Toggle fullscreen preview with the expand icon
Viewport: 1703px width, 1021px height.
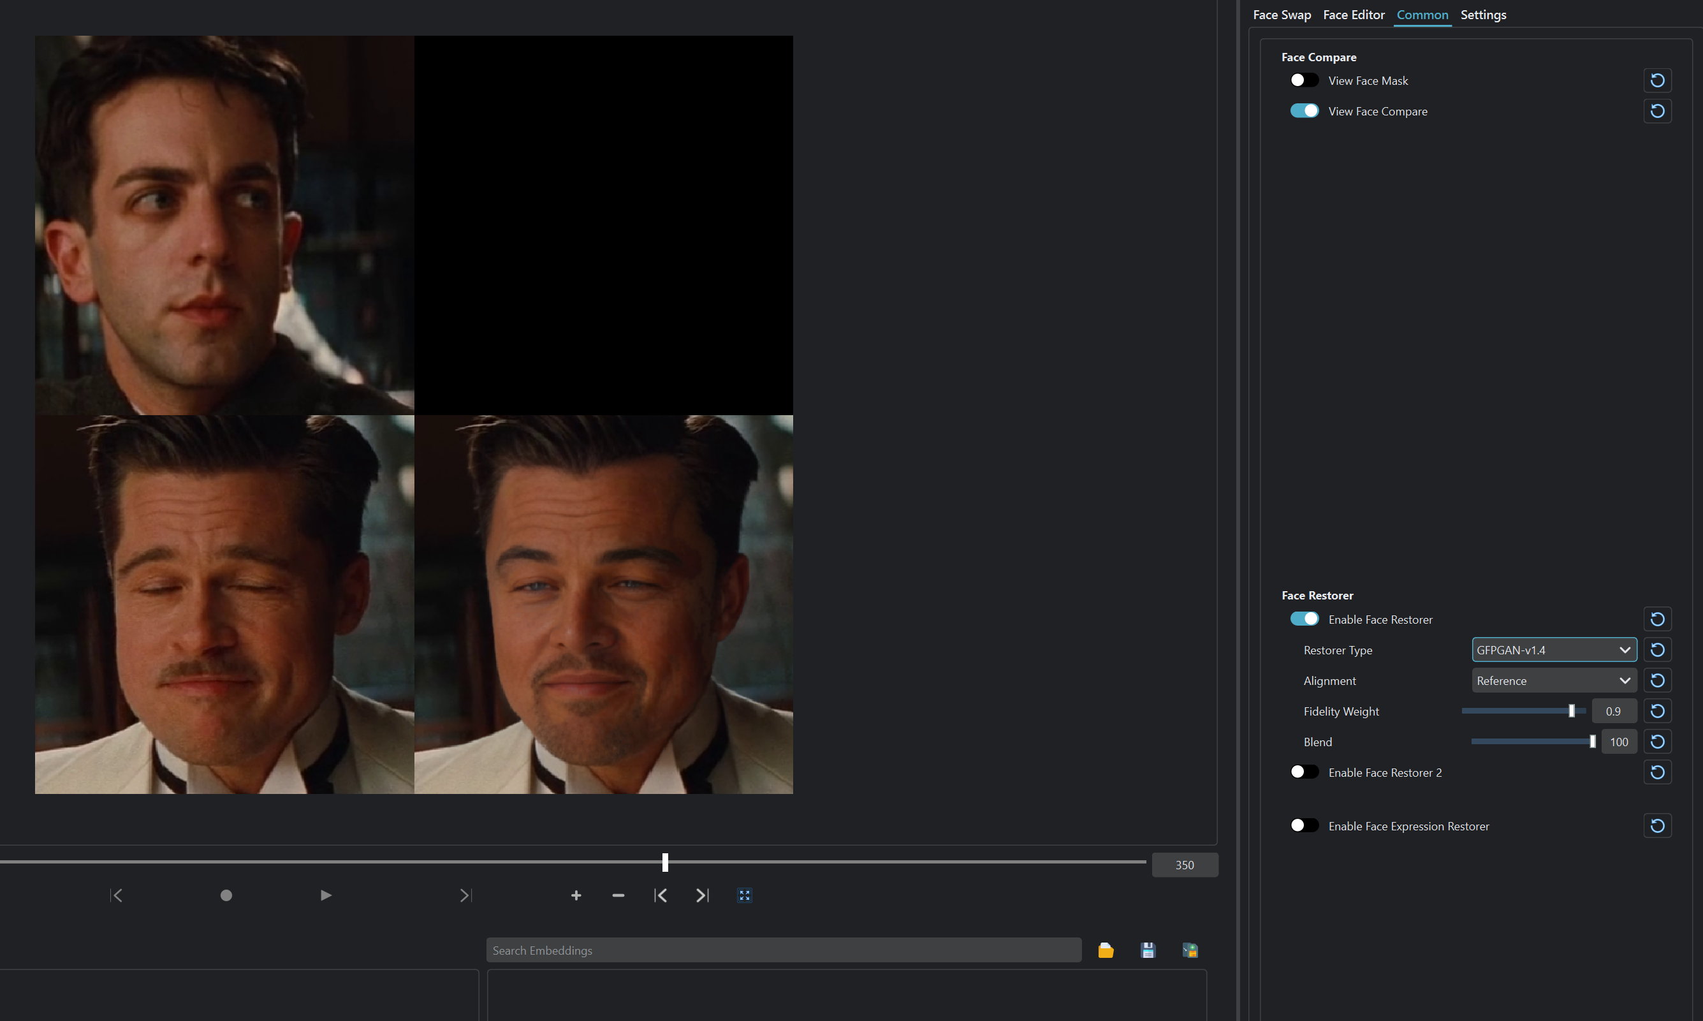coord(743,895)
